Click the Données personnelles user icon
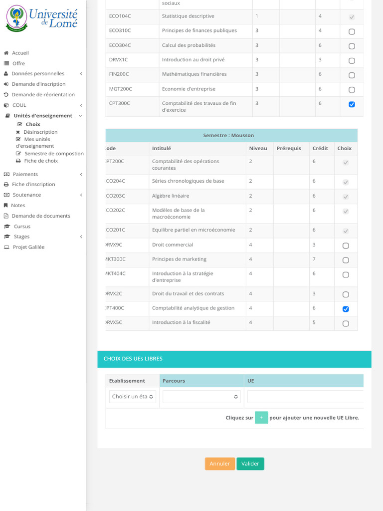 6,74
